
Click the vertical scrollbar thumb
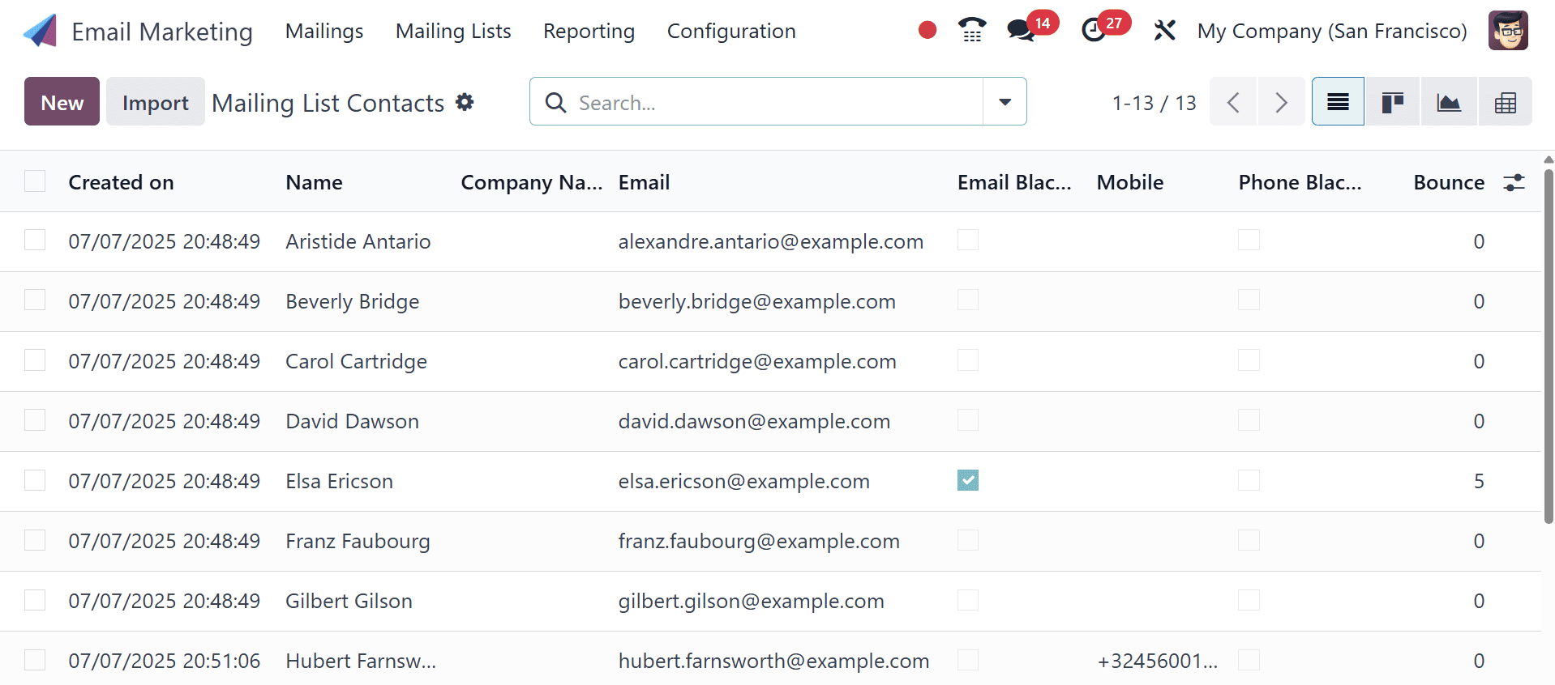click(x=1549, y=346)
